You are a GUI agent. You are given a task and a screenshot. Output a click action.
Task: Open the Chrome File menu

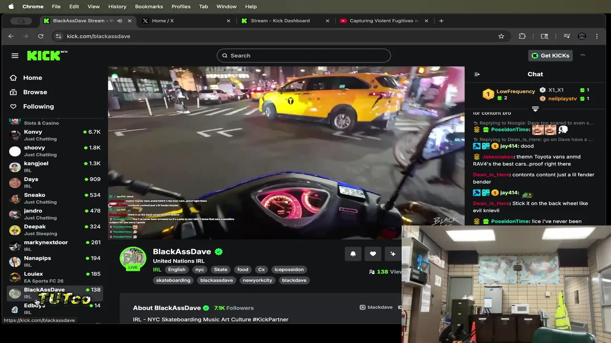56,6
